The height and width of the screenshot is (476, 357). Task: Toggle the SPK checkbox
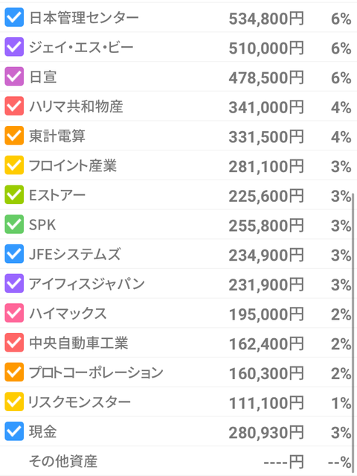pyautogui.click(x=14, y=224)
